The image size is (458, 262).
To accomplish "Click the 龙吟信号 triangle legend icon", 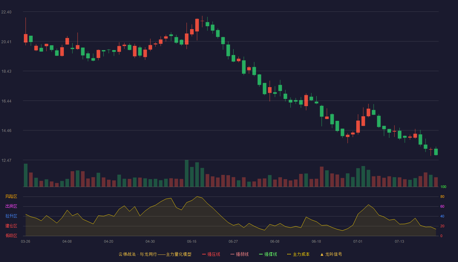I will pos(322,254).
